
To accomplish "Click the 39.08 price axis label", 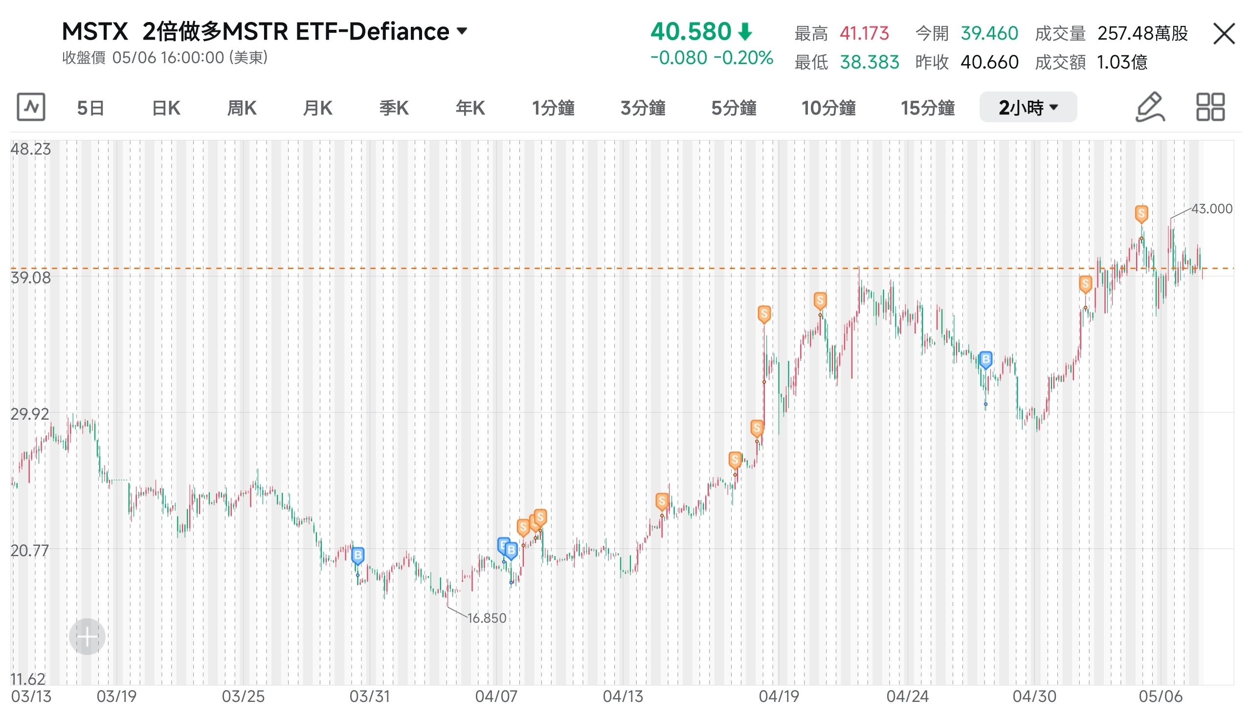I will coord(31,278).
